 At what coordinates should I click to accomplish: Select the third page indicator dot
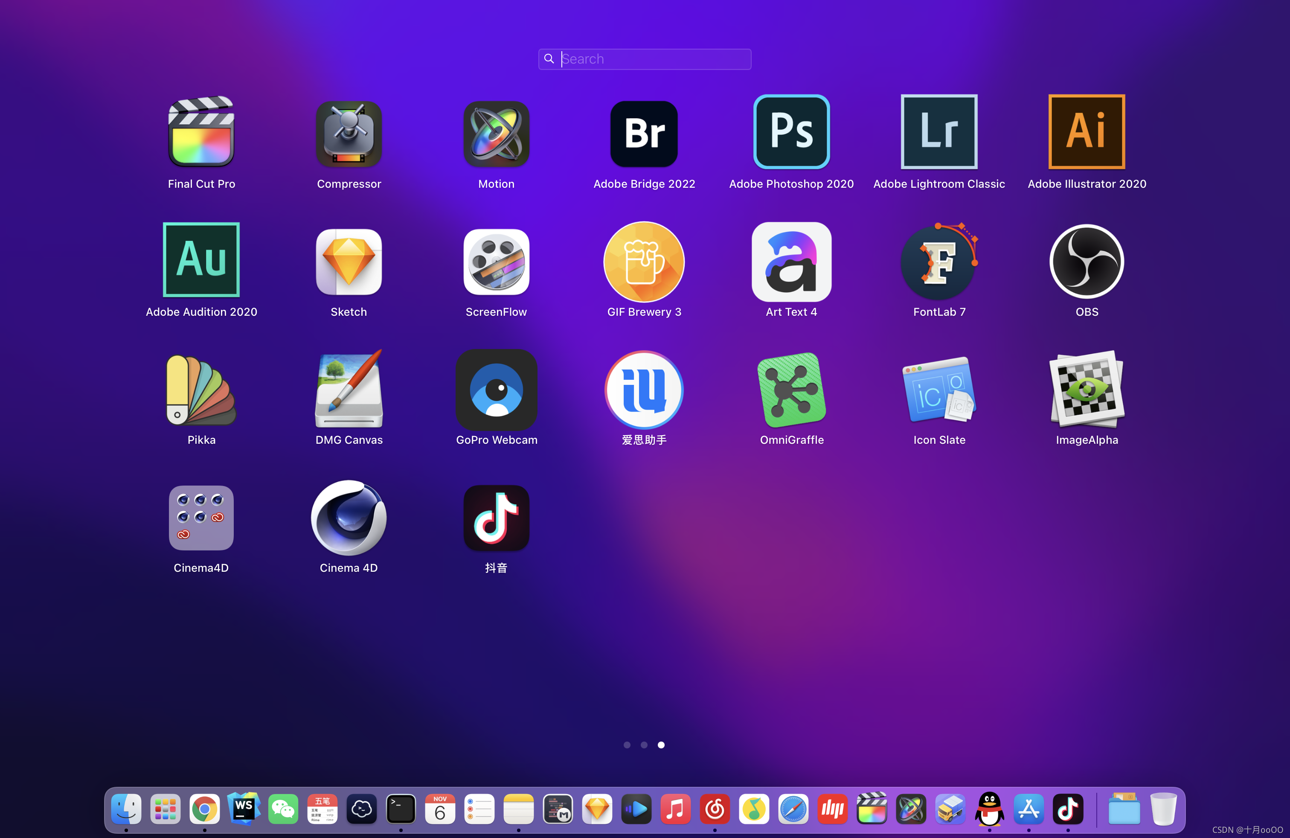click(x=660, y=745)
